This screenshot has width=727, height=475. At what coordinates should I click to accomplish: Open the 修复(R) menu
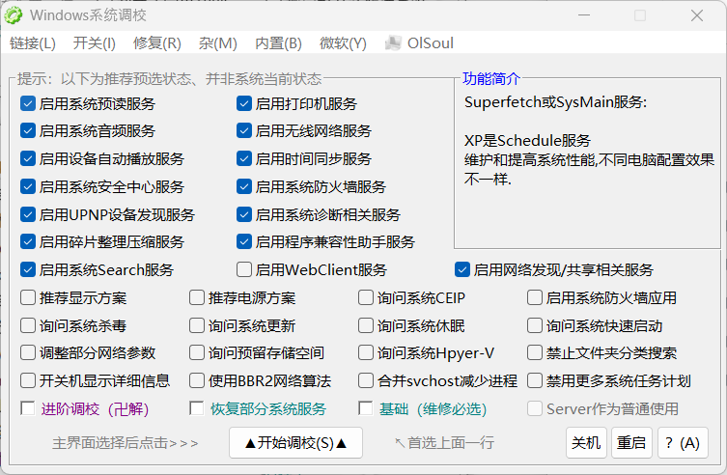156,43
